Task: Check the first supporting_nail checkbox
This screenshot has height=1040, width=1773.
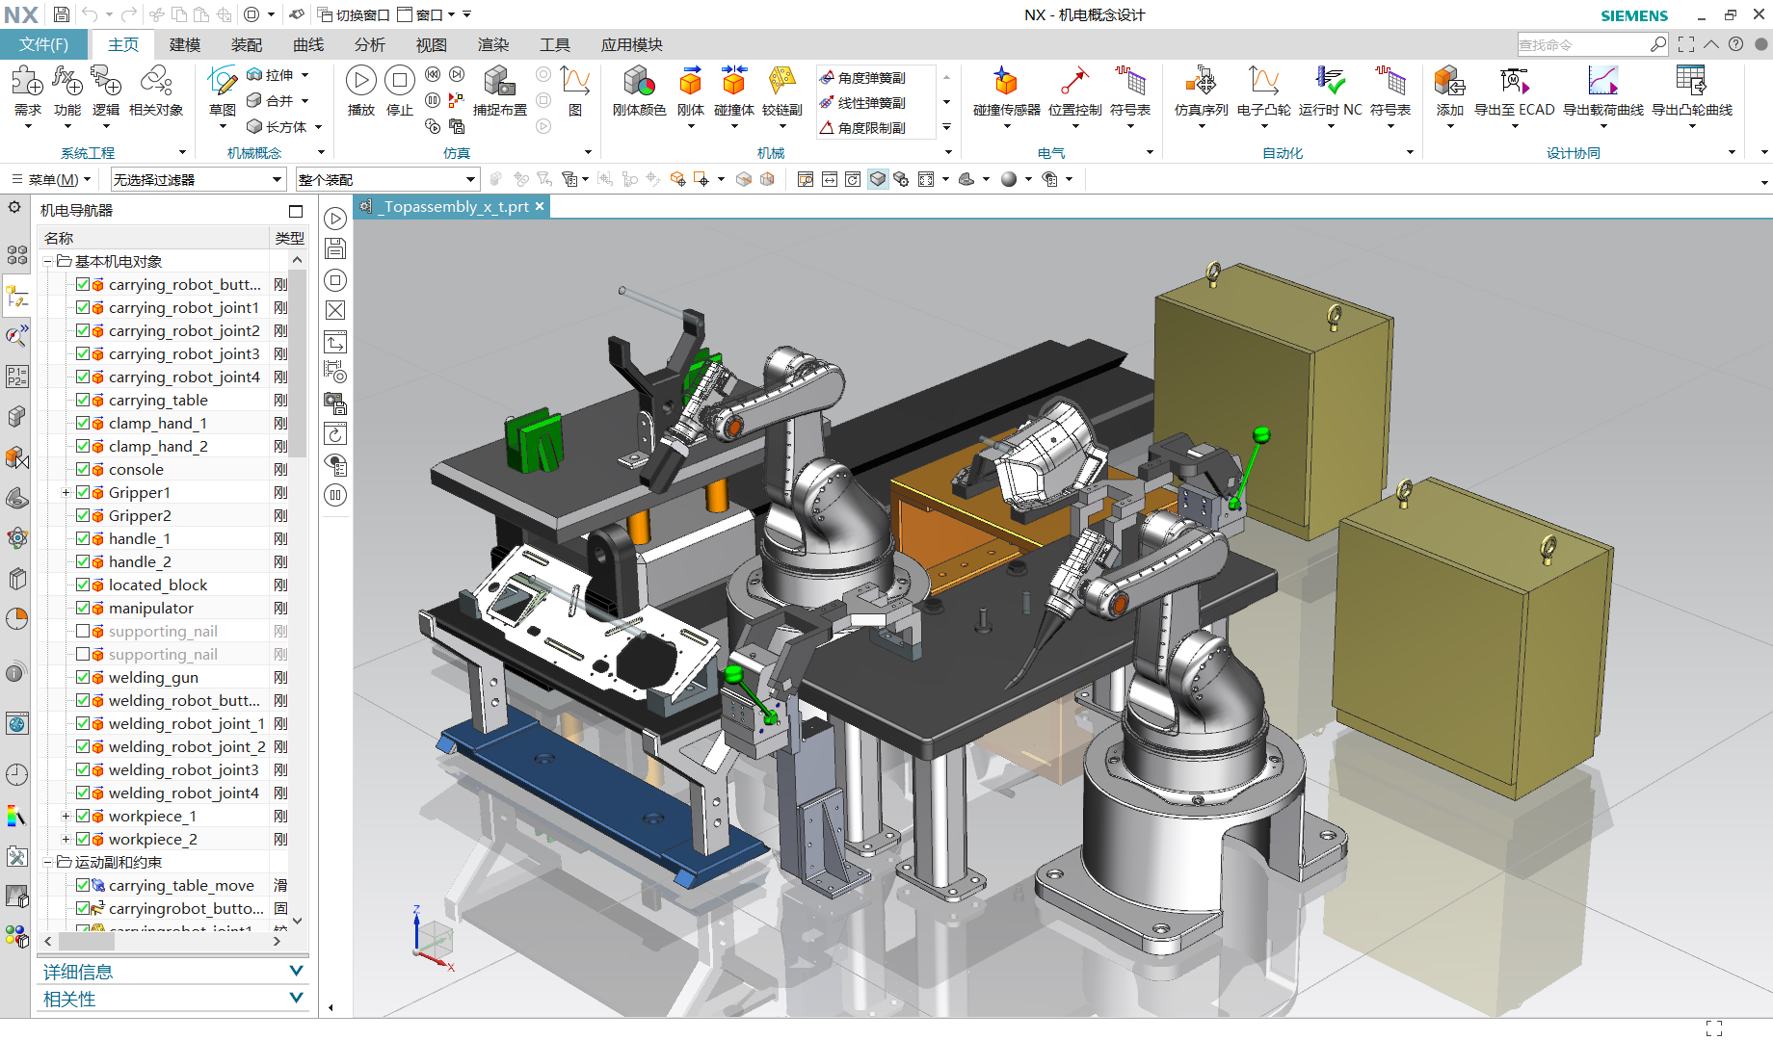Action: point(83,631)
